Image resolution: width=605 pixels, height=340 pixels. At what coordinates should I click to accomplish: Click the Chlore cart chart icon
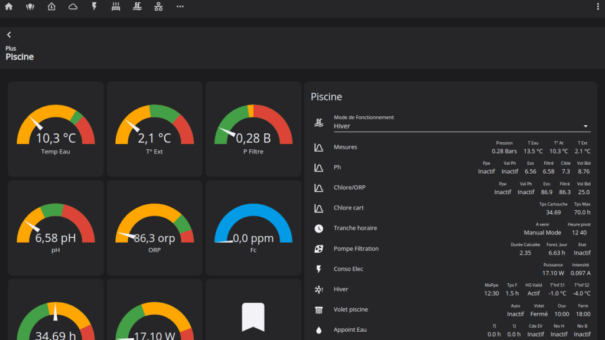pos(318,208)
